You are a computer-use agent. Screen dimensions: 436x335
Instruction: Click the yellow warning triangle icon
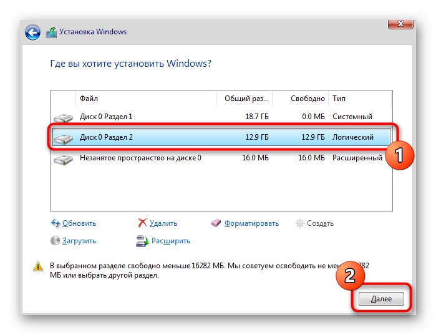click(x=38, y=266)
